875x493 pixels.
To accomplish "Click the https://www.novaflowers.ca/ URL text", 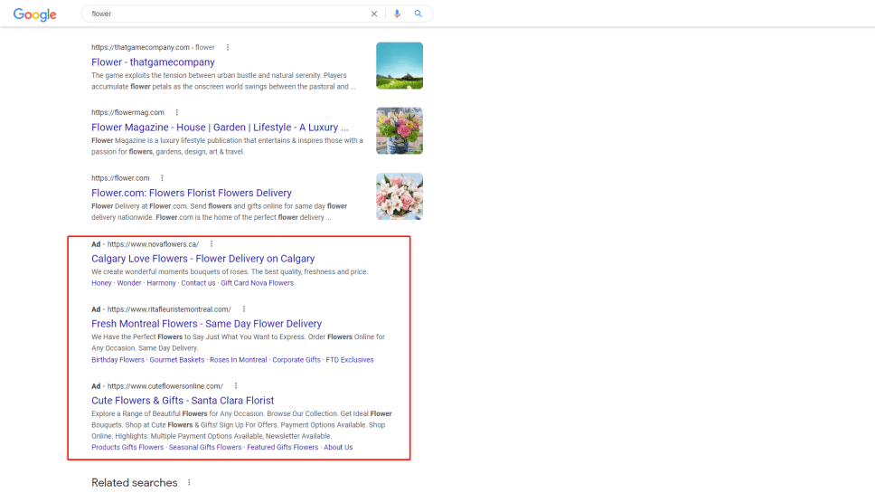I will [x=153, y=244].
